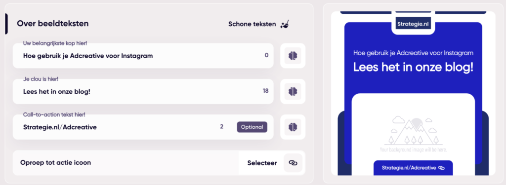Click the Optional badge in the call-to-action field
The image size is (506, 185).
point(252,127)
